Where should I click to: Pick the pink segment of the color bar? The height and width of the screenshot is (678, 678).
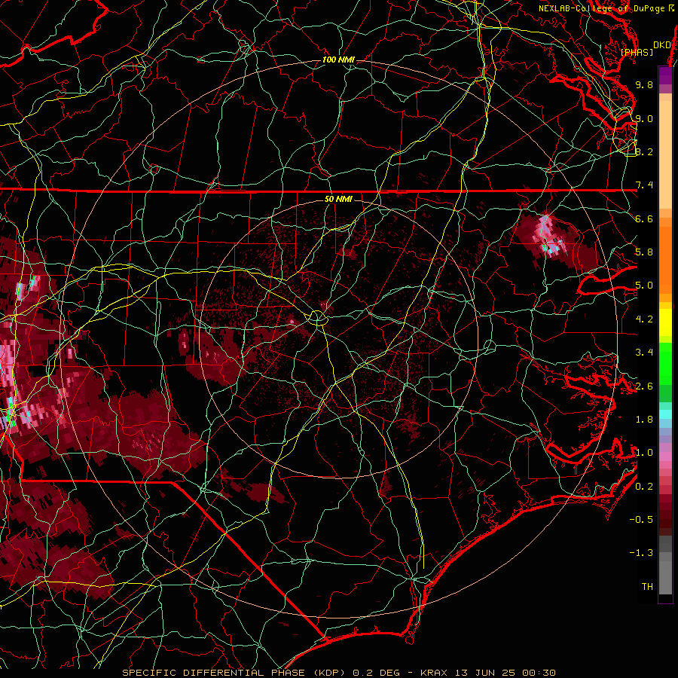pyautogui.click(x=665, y=457)
